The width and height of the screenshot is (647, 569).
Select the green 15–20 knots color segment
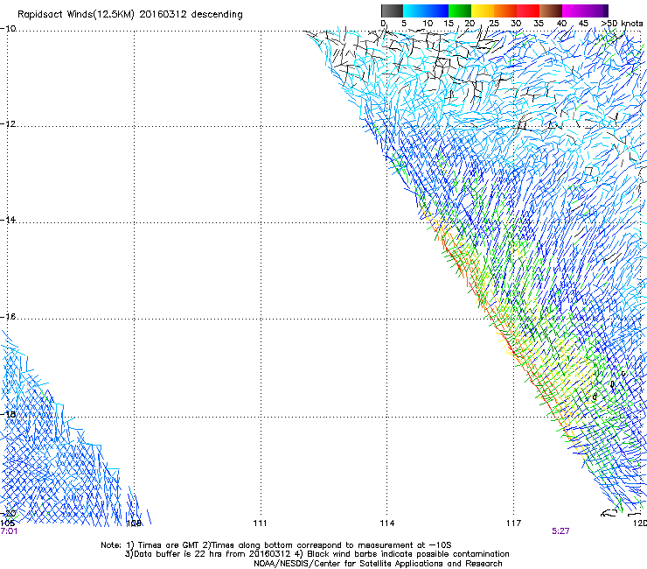tap(460, 11)
